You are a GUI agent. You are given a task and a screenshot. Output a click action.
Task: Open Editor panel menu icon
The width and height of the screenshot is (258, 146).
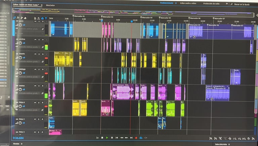42,5
